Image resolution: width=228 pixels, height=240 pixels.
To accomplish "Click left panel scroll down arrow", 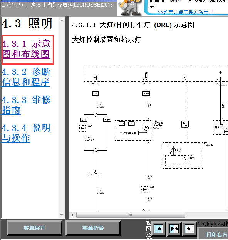I will point(62,215).
